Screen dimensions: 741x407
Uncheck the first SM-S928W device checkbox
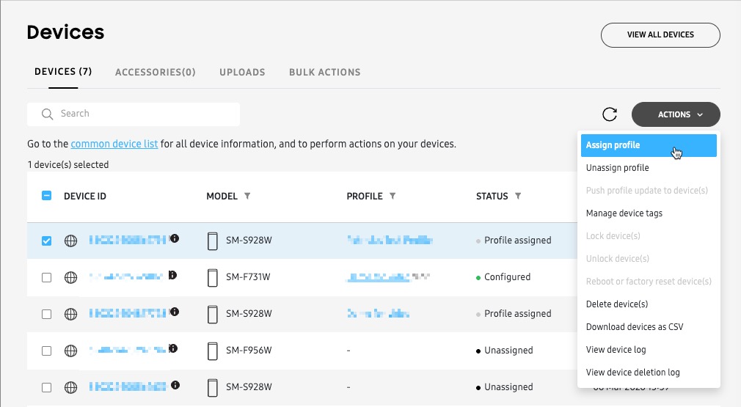click(46, 241)
